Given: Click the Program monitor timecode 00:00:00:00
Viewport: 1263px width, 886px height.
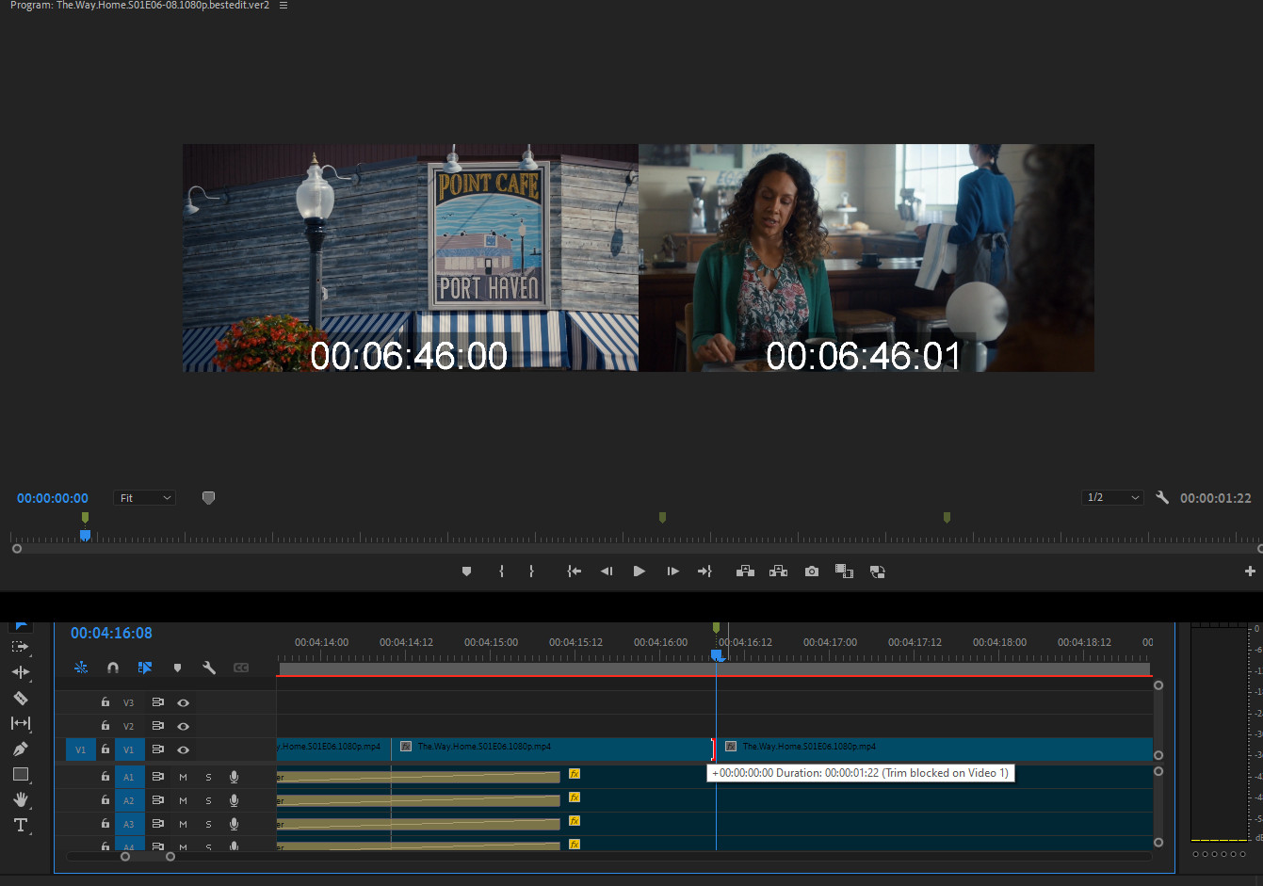Looking at the screenshot, I should (53, 498).
